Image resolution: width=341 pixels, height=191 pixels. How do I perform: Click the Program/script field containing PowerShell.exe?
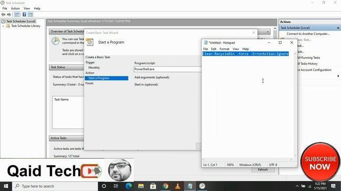pyautogui.click(x=167, y=69)
